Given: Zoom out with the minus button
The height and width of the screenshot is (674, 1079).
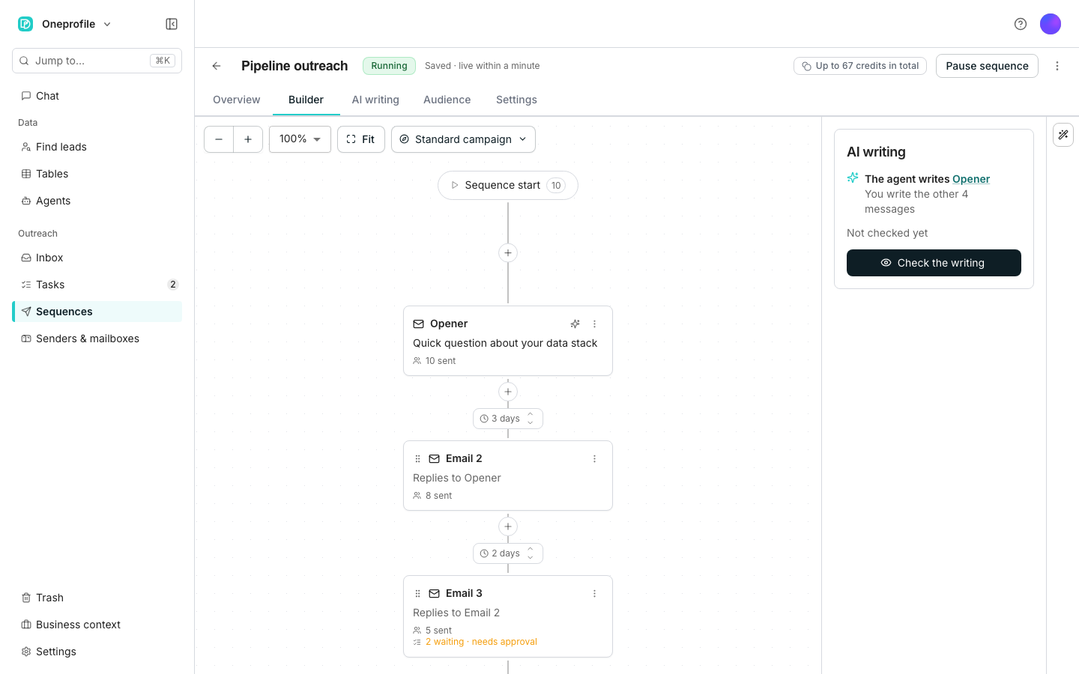Looking at the screenshot, I should (219, 139).
